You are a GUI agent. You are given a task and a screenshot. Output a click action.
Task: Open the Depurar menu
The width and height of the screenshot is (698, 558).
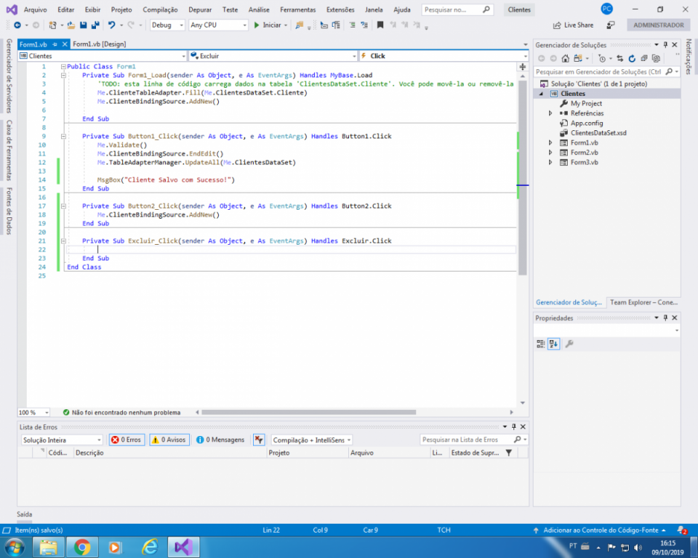[200, 10]
